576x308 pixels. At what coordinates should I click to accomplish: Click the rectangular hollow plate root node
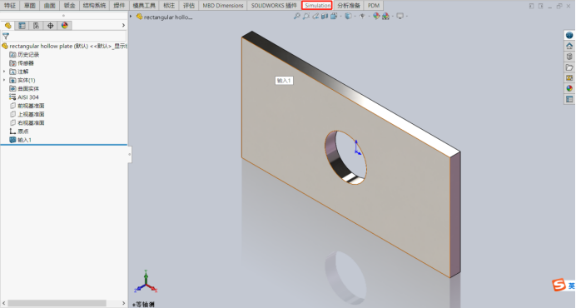65,47
